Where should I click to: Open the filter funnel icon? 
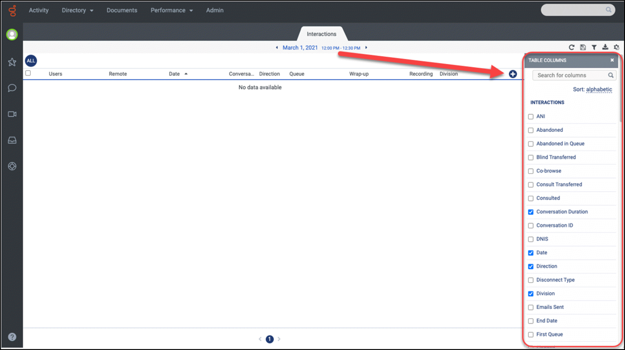[x=594, y=47]
